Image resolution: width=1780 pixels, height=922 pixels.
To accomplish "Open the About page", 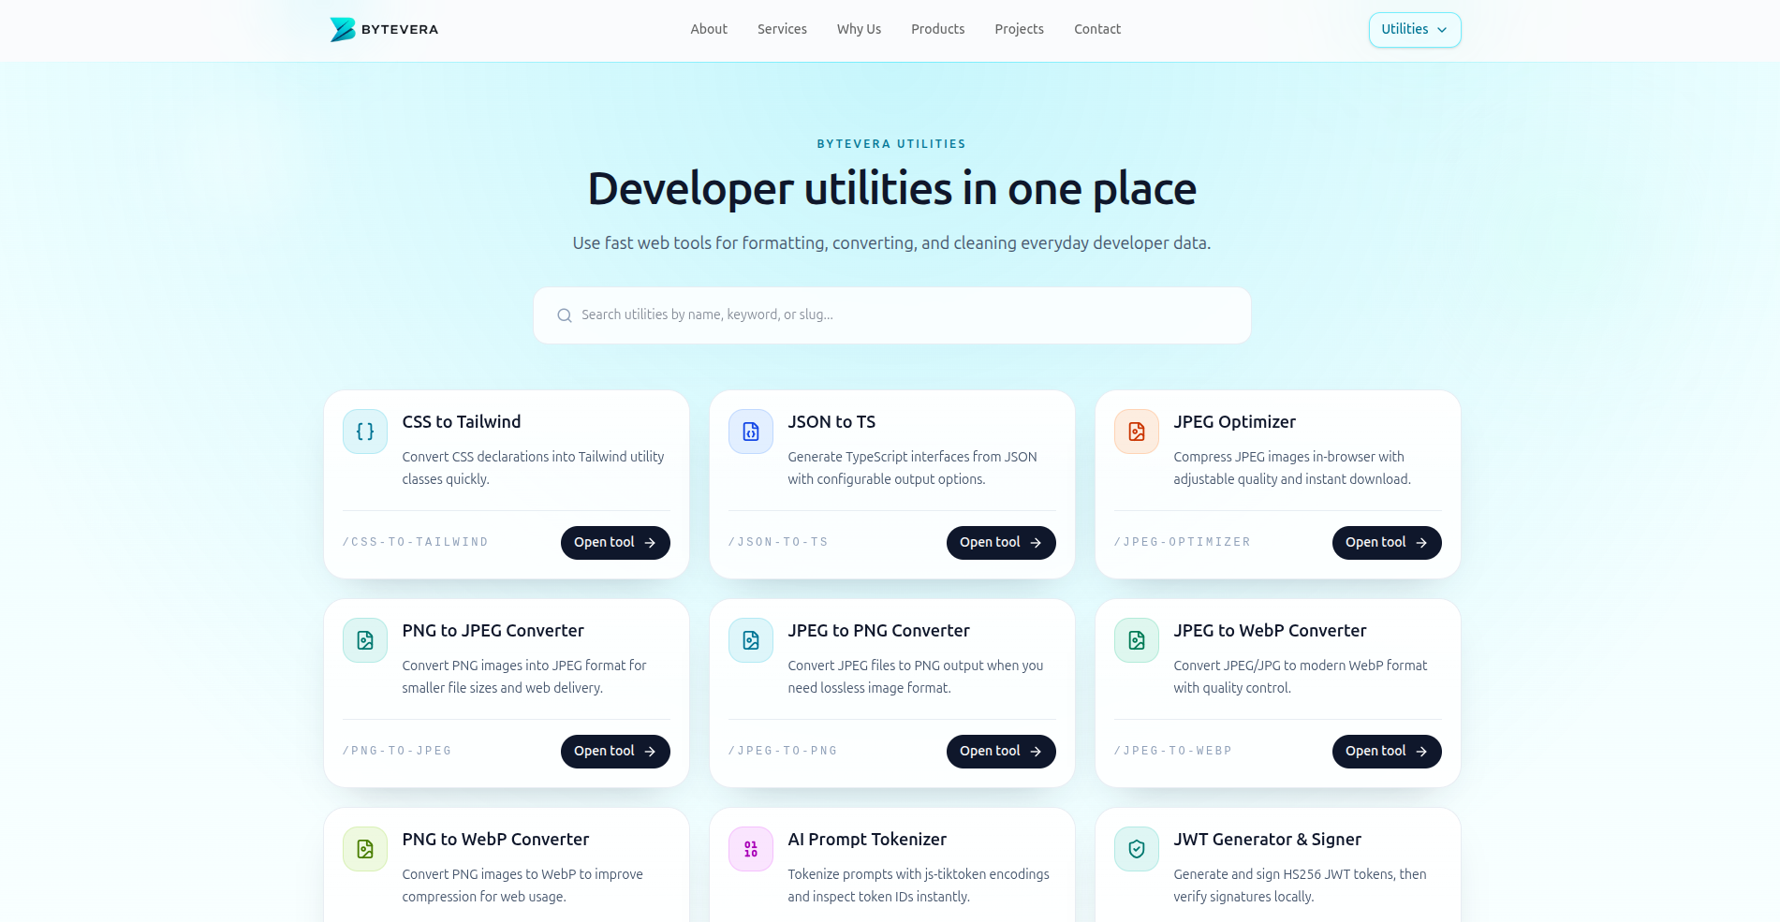I will coord(709,29).
